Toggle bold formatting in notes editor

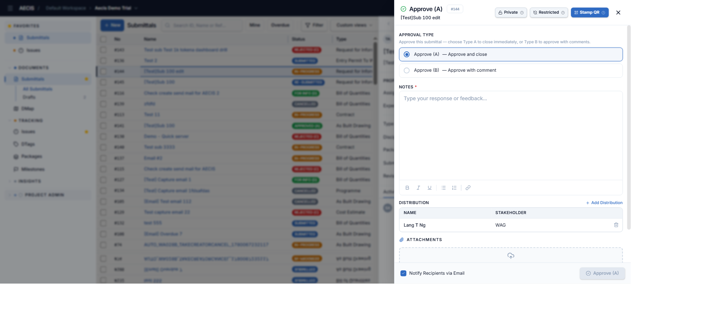coord(407,188)
